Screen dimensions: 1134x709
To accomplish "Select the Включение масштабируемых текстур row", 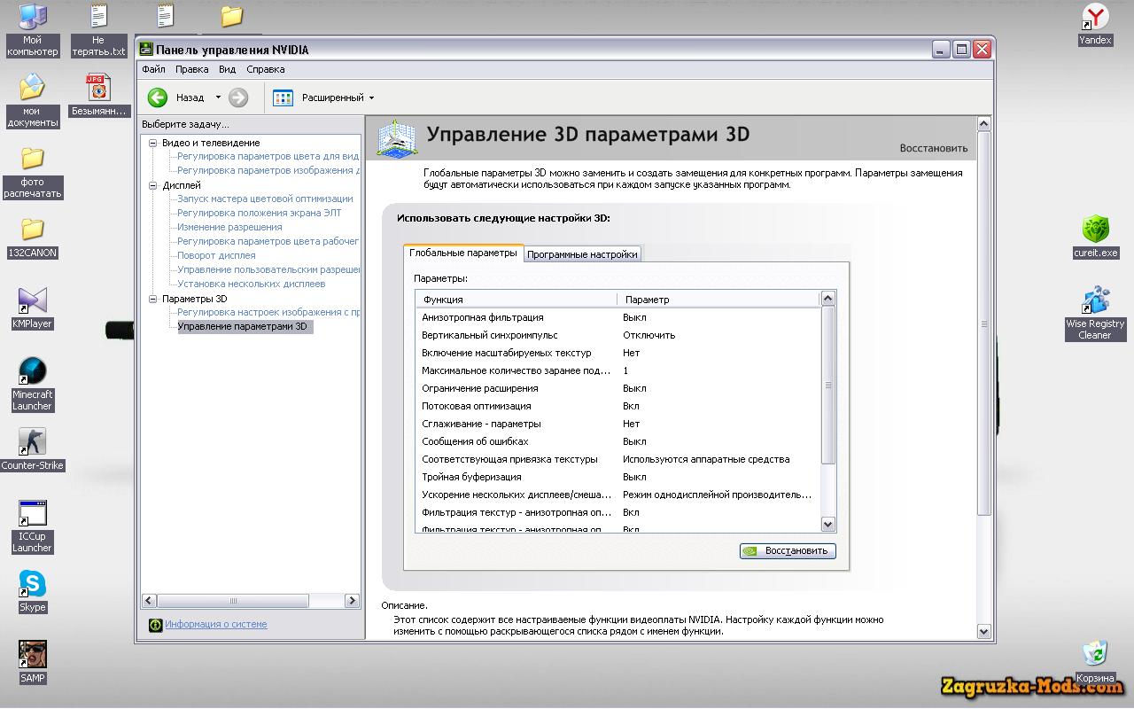I will [617, 353].
